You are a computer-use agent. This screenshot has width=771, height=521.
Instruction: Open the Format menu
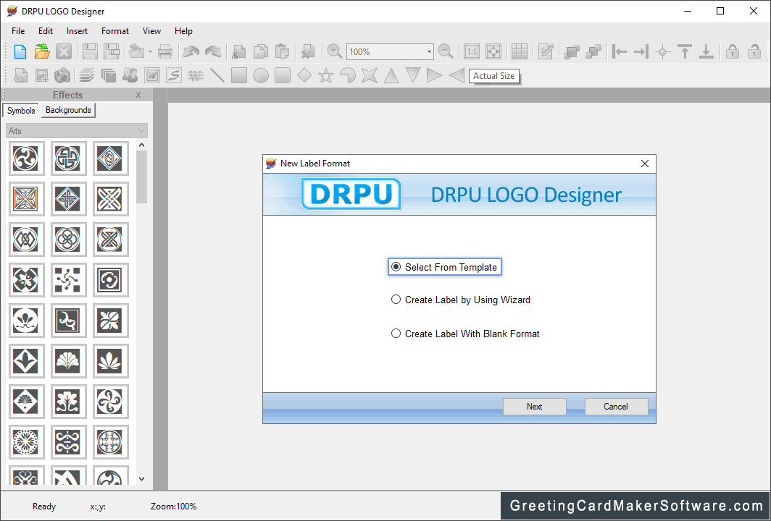pyautogui.click(x=115, y=31)
